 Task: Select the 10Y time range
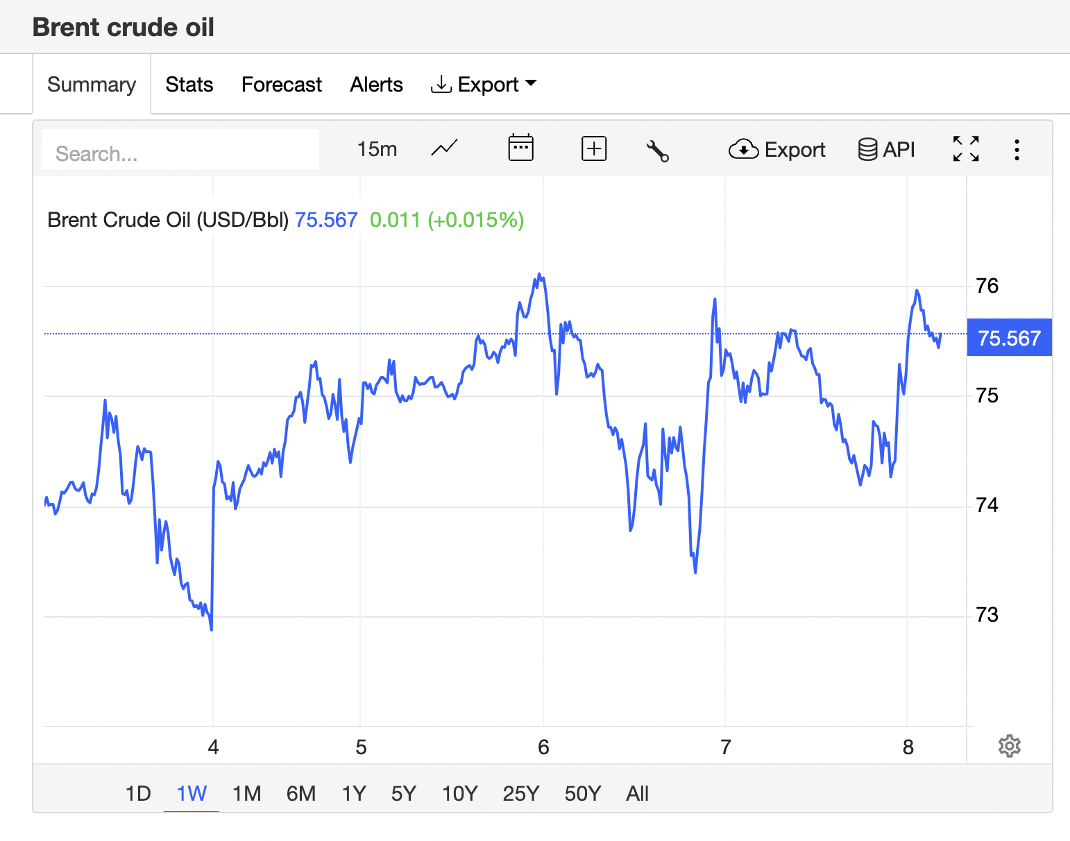click(459, 793)
